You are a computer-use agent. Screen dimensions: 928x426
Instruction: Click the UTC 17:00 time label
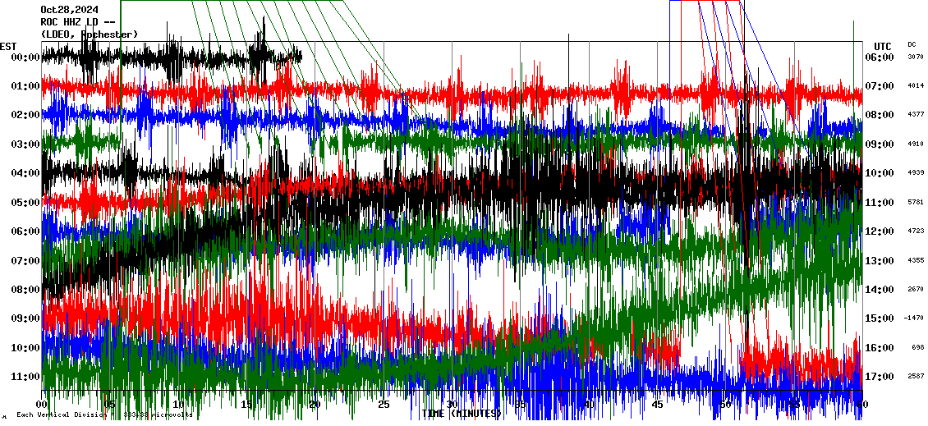(x=879, y=377)
